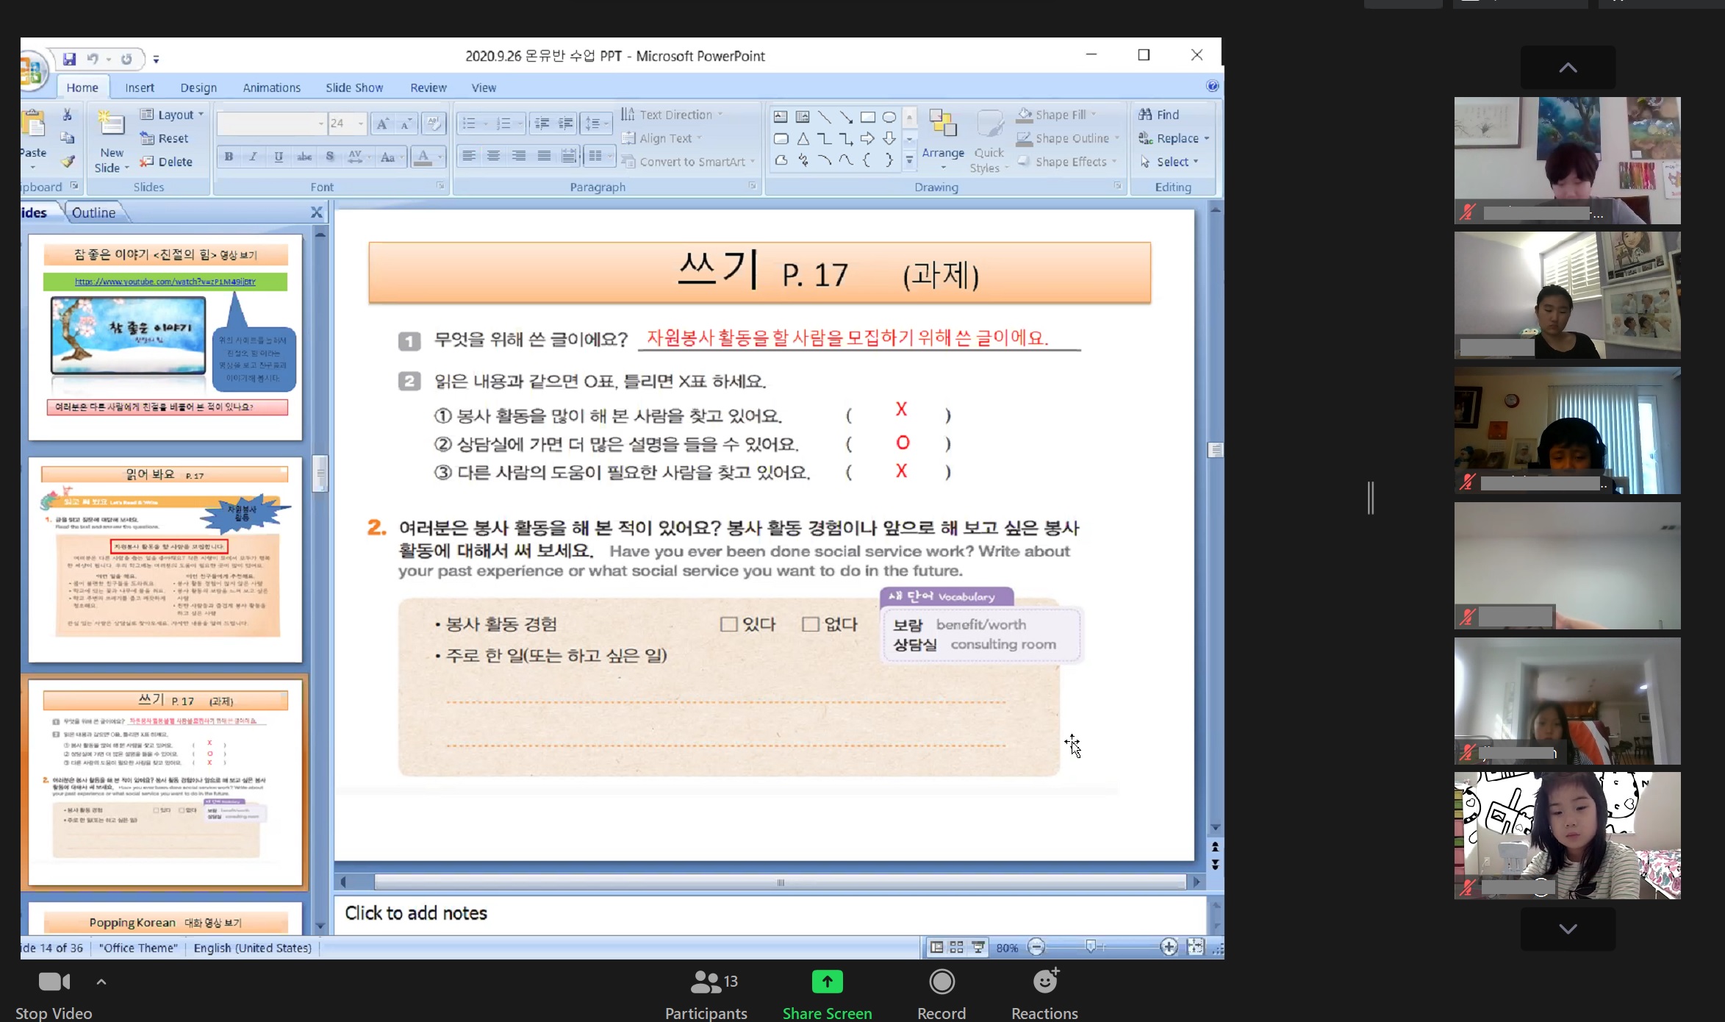Screen dimensions: 1725x1022
Task: Select the Rectangle shape in Drawing gallery
Action: 867,117
